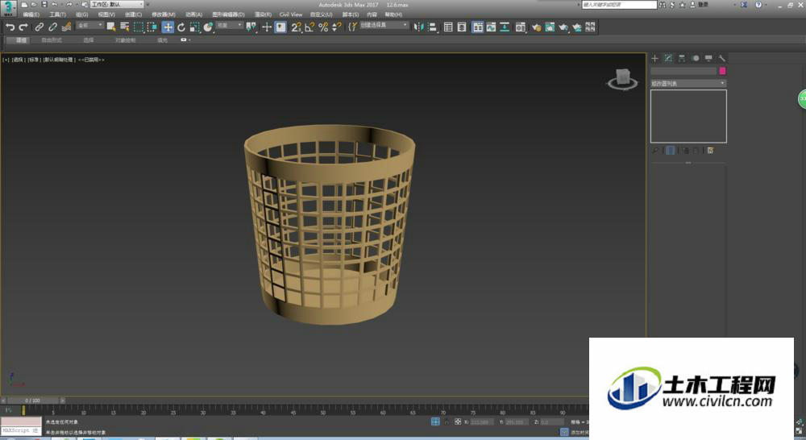Select the Unlink Selection tool
806x440 pixels.
pyautogui.click(x=52, y=27)
